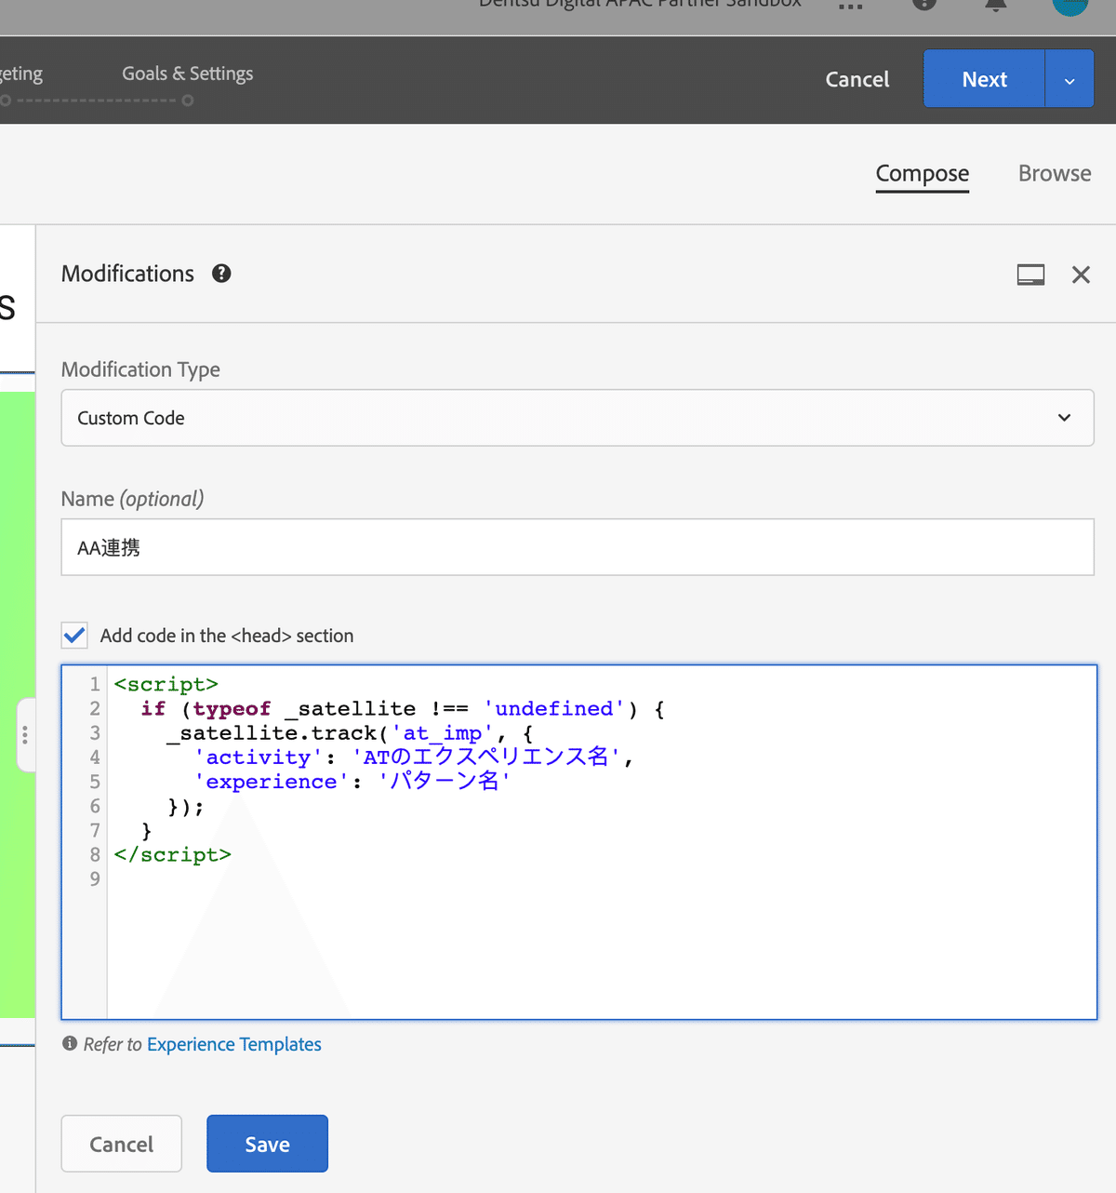Viewport: 1116px width, 1193px height.
Task: Click the closing </script> tag line
Action: [172, 854]
